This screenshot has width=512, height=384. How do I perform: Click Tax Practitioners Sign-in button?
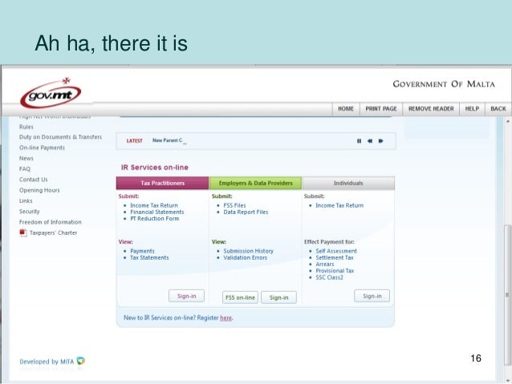[186, 296]
